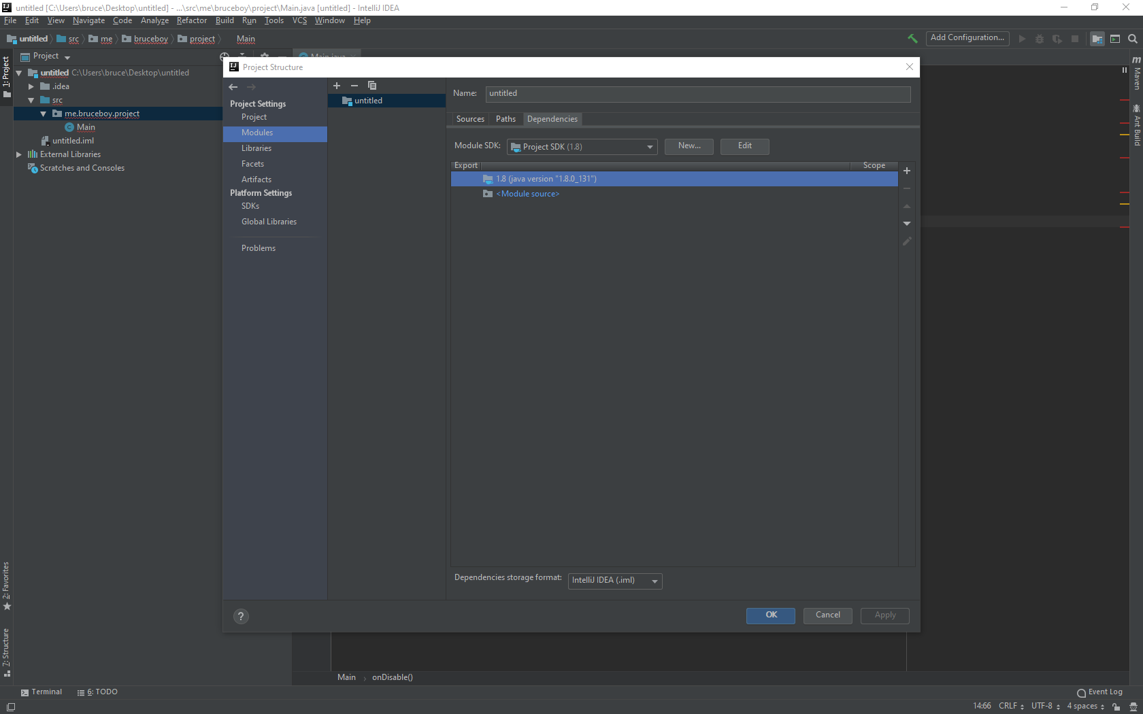Click the module Name input field
Viewport: 1143px width, 714px height.
pyautogui.click(x=698, y=94)
